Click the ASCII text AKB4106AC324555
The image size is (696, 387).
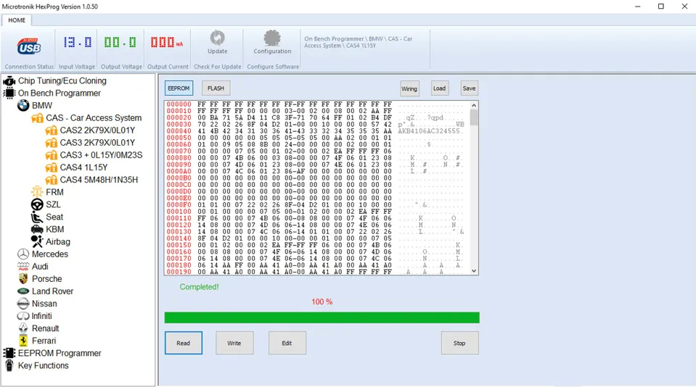point(429,131)
